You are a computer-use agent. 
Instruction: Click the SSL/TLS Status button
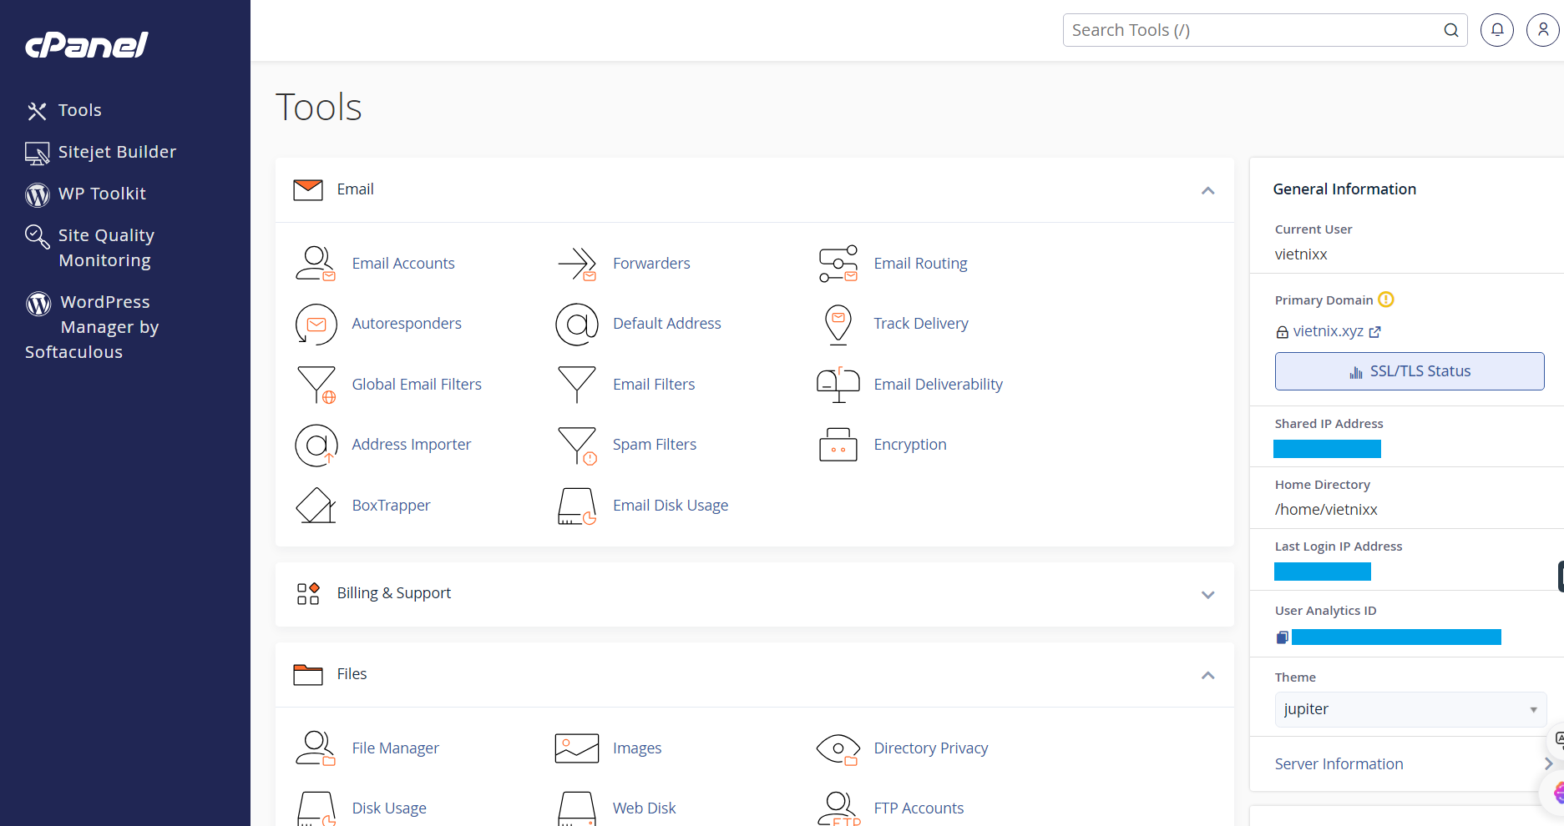coord(1409,371)
